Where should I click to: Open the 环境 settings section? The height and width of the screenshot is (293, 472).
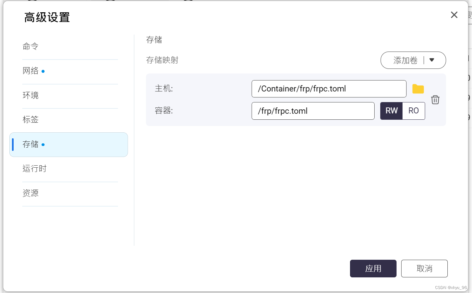(30, 95)
